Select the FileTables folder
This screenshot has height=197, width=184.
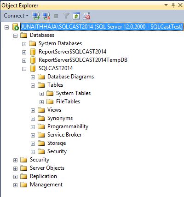click(x=68, y=101)
